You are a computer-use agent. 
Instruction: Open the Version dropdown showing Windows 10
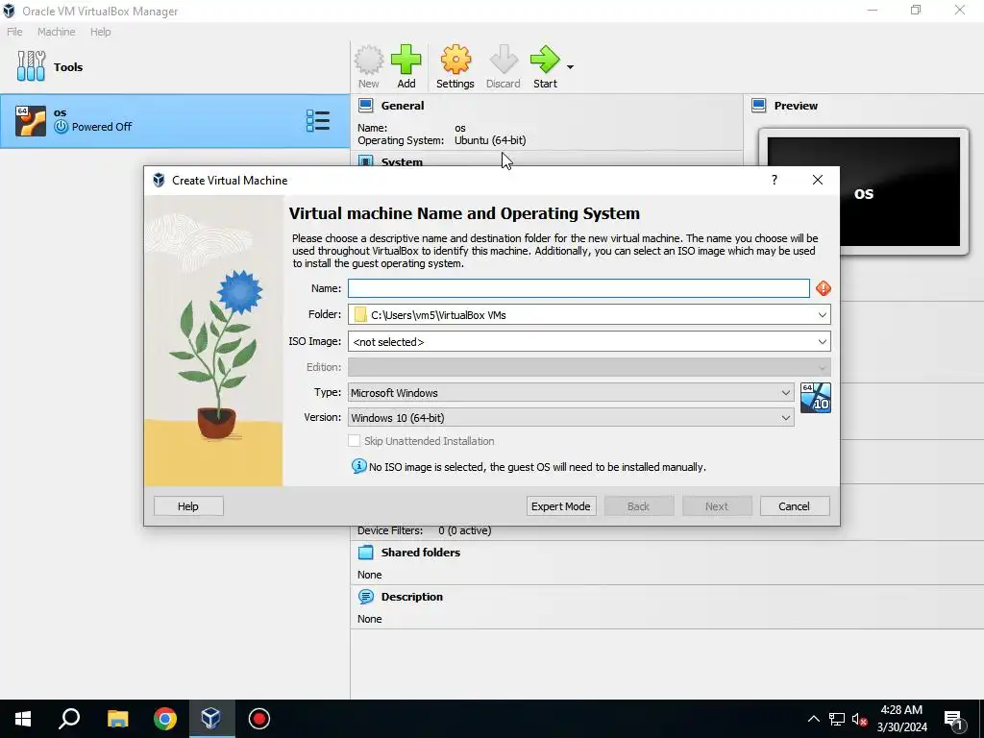point(571,418)
